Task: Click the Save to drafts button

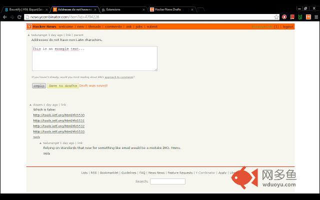Action: pos(63,85)
